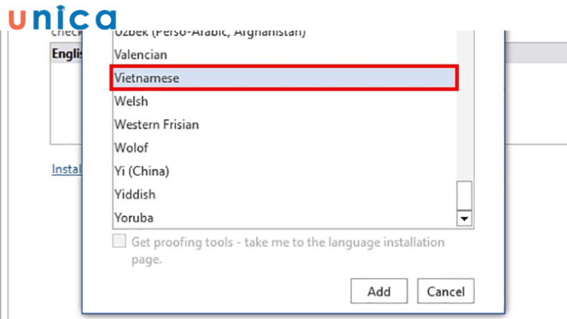The width and height of the screenshot is (567, 319).
Task: Select the English entry in the background list
Action: tap(66, 54)
